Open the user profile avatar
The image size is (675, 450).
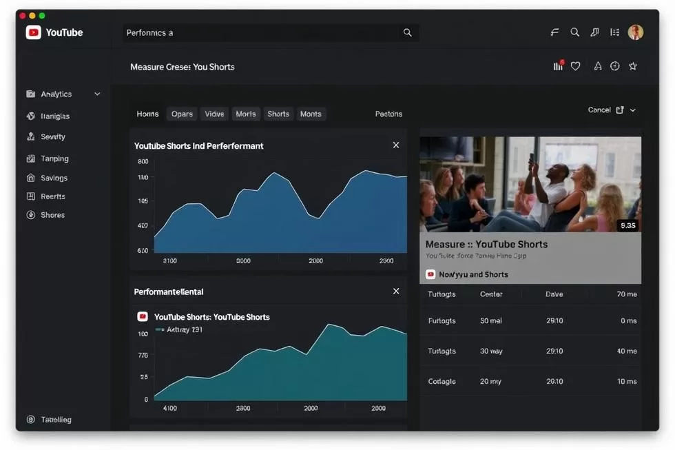(635, 32)
